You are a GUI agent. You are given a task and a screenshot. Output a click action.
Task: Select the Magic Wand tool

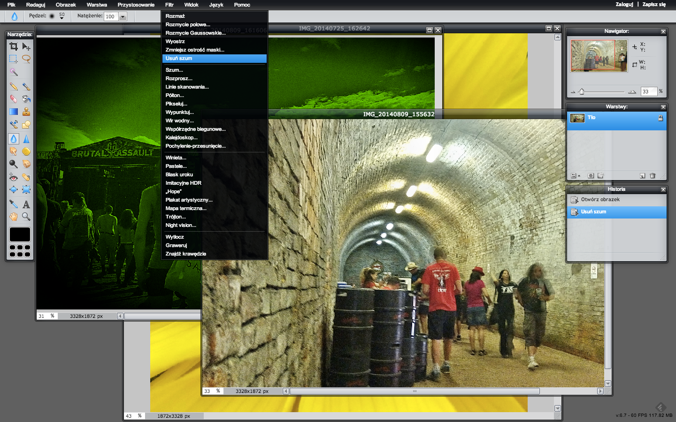14,72
